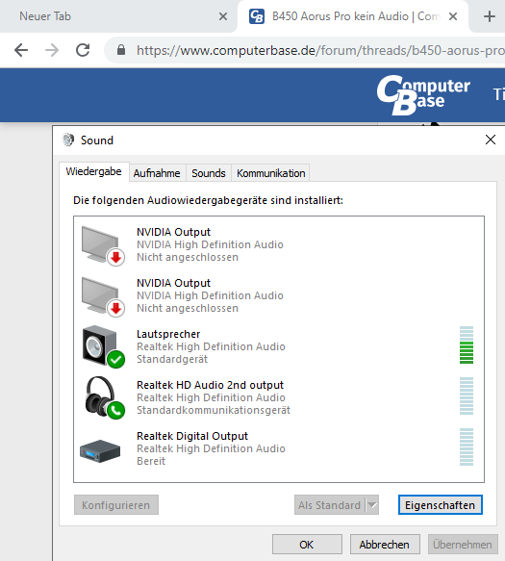Open the Sounds tab

pos(209,173)
